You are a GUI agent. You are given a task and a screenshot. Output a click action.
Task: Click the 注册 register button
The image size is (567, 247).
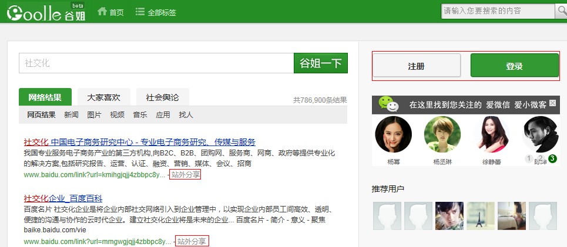(417, 66)
